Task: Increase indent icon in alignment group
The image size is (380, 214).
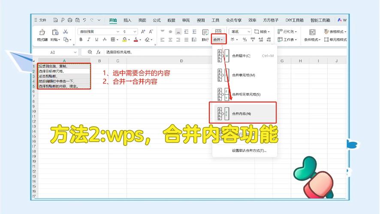Action: (x=194, y=32)
